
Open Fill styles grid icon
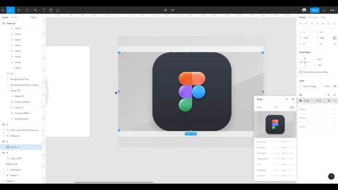(x=328, y=95)
